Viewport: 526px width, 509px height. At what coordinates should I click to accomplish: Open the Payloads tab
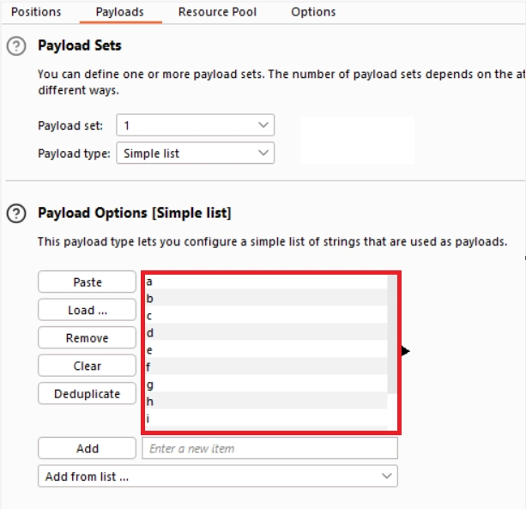click(x=119, y=12)
